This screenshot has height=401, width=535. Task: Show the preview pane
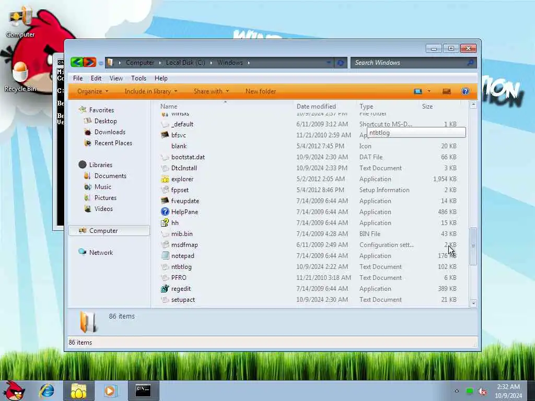pyautogui.click(x=447, y=91)
